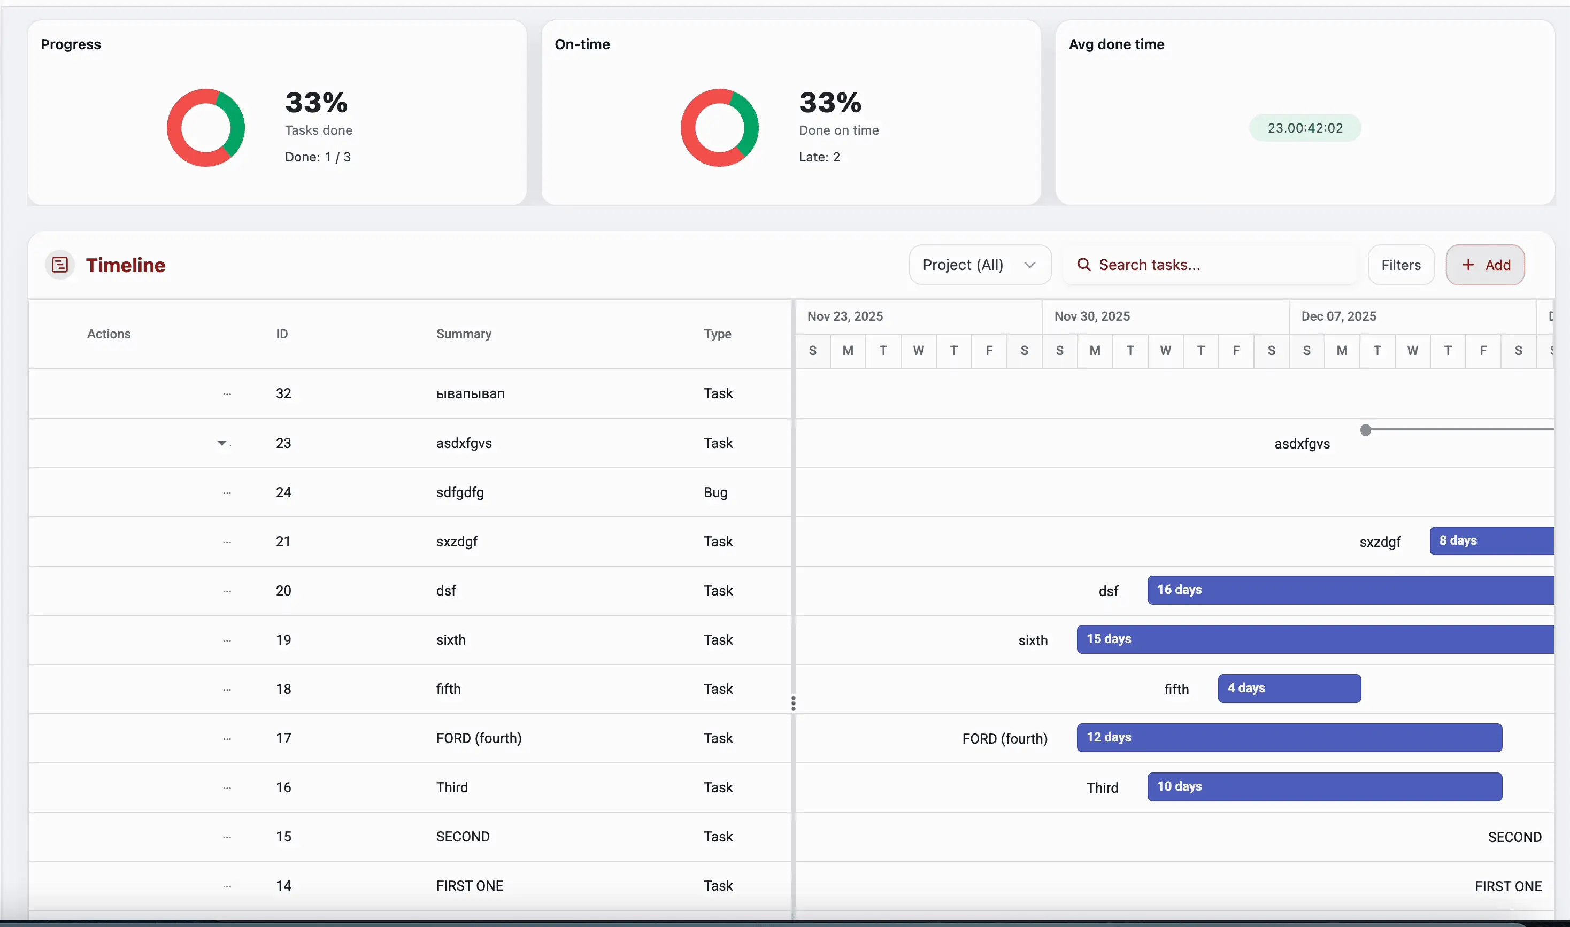This screenshot has width=1570, height=927.
Task: Open the actions menu for bug sdfgdfg
Action: pyautogui.click(x=226, y=492)
